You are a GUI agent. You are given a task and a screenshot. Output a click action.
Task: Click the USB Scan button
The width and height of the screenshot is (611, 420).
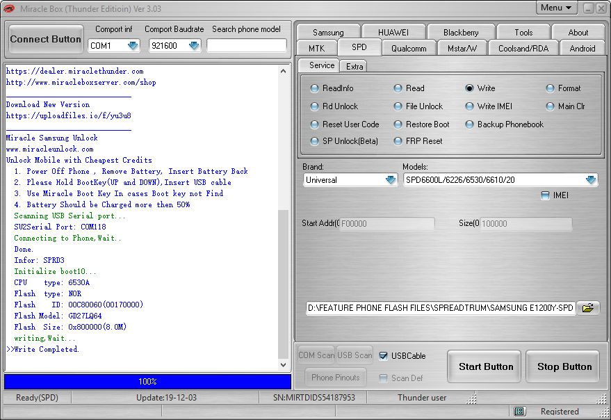click(x=355, y=355)
